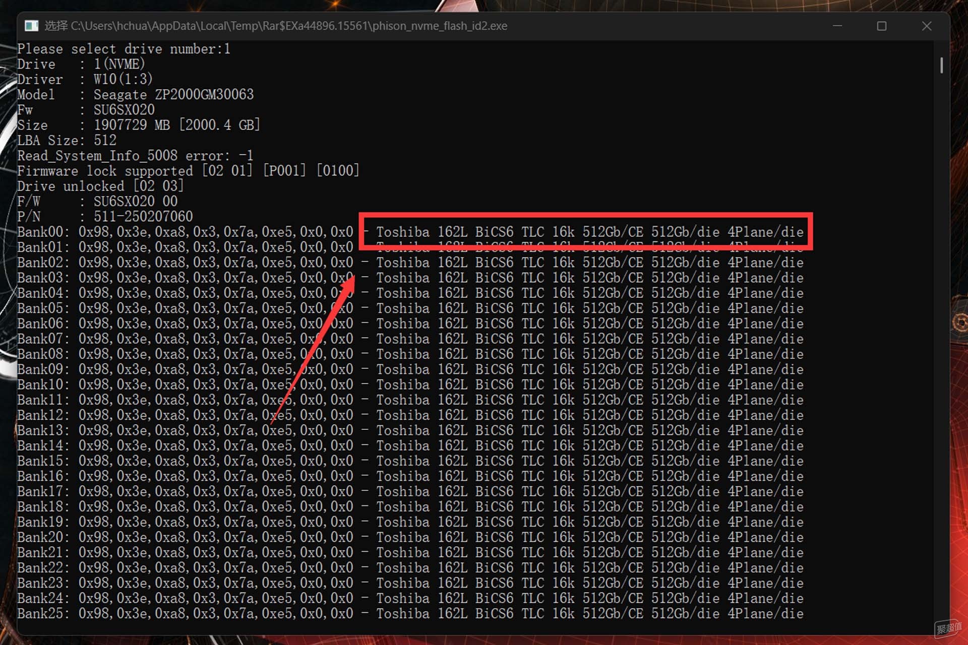Click the Bank11 row
The image size is (968, 645).
pos(410,400)
